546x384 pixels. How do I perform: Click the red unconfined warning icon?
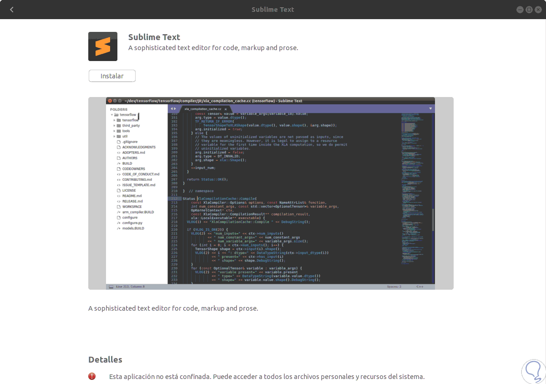pyautogui.click(x=92, y=376)
